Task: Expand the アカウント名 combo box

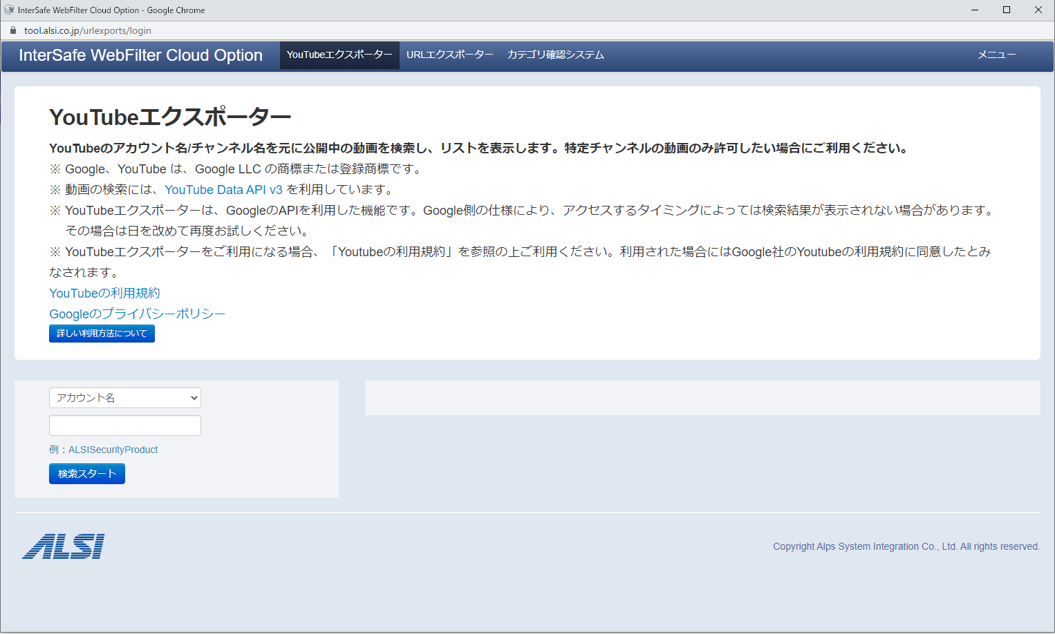Action: [125, 398]
